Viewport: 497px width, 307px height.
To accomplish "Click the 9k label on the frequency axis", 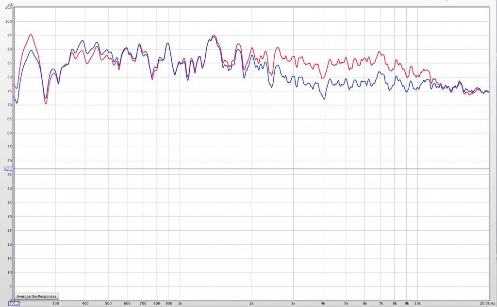I will [407, 304].
